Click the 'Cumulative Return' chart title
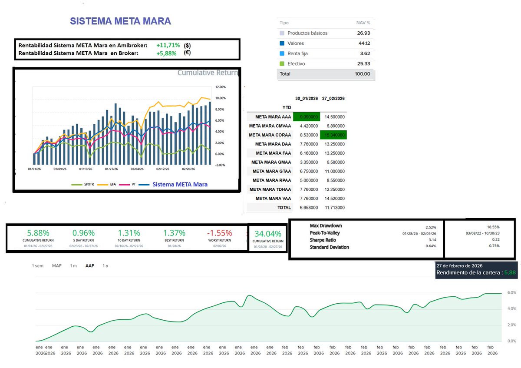This screenshot has width=521, height=368. [x=208, y=73]
